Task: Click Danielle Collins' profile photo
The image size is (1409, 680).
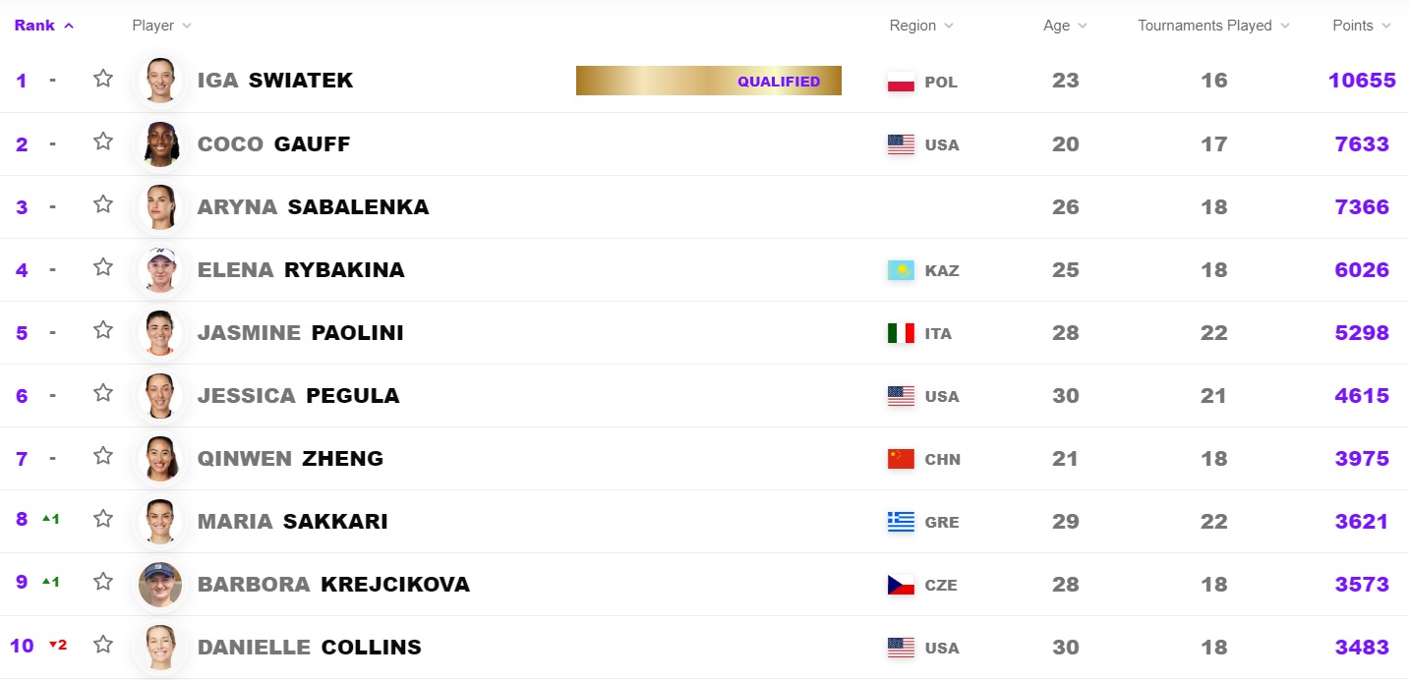Action: [159, 647]
